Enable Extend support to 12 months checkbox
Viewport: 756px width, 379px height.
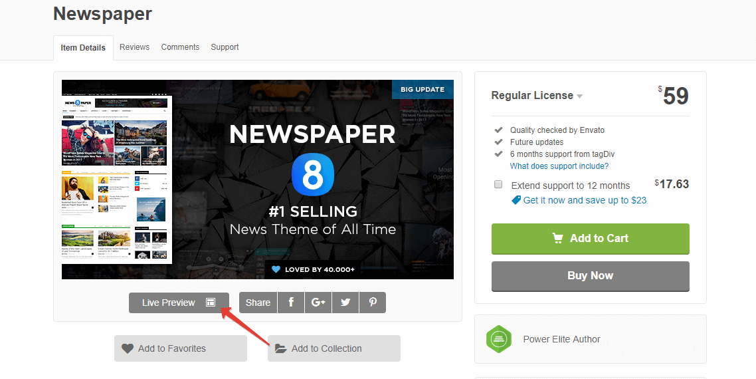point(498,184)
